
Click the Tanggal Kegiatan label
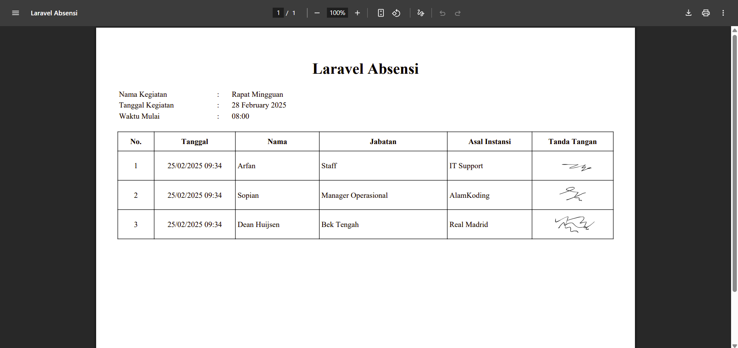(x=146, y=105)
